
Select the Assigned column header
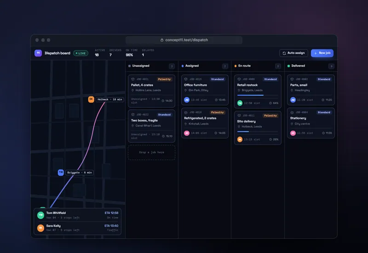tap(205, 66)
